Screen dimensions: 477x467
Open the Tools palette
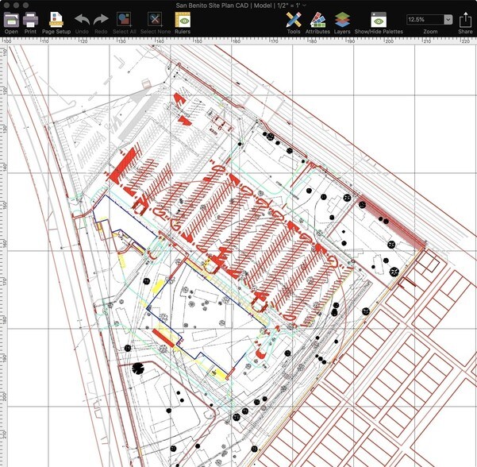coord(294,20)
